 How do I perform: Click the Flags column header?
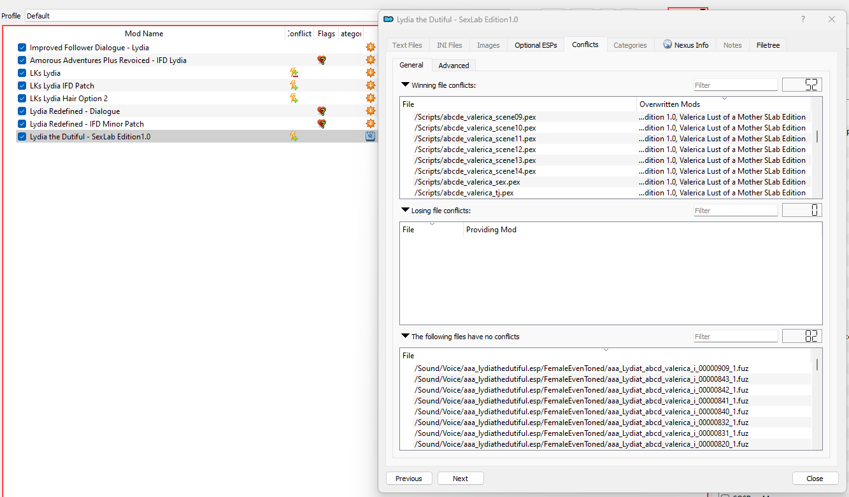point(326,34)
